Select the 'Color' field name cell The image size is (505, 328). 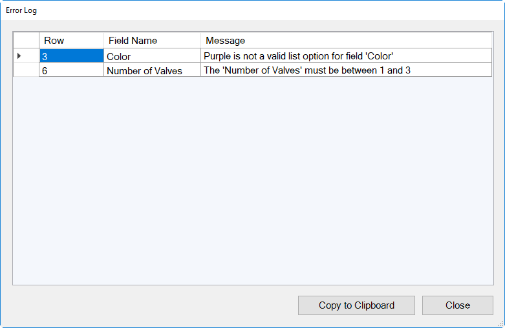pos(152,56)
